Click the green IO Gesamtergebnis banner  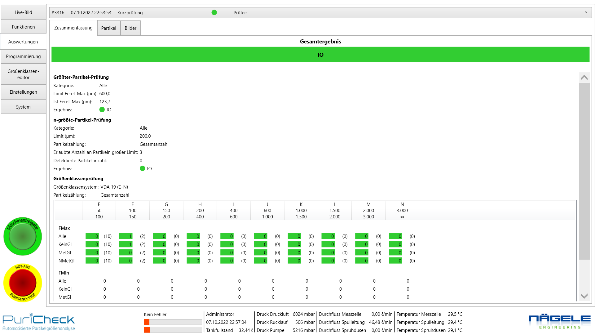320,55
